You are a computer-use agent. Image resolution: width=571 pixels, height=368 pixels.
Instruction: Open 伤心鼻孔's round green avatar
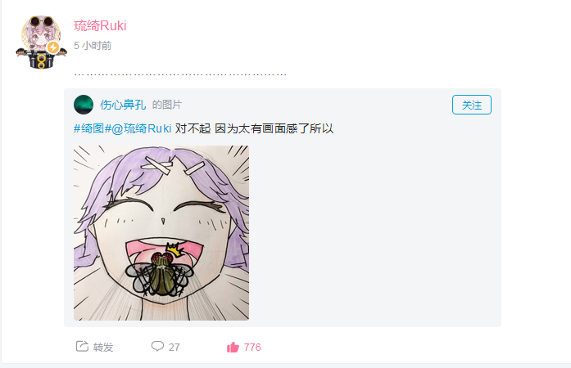[x=84, y=105]
